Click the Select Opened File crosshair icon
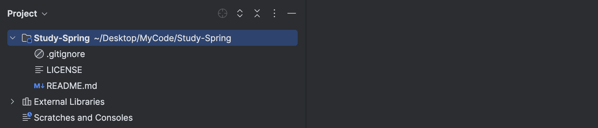The image size is (598, 128). 223,13
